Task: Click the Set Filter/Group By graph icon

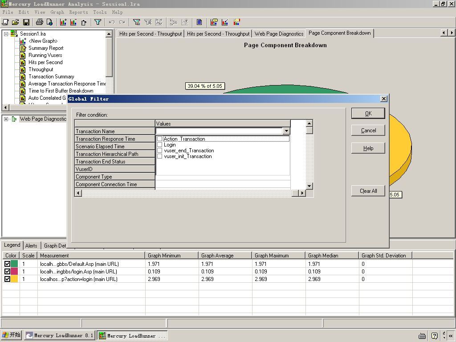Action: point(136,22)
